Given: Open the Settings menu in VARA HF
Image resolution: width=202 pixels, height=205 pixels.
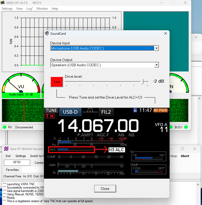Looking at the screenshot, I should coord(7,9).
